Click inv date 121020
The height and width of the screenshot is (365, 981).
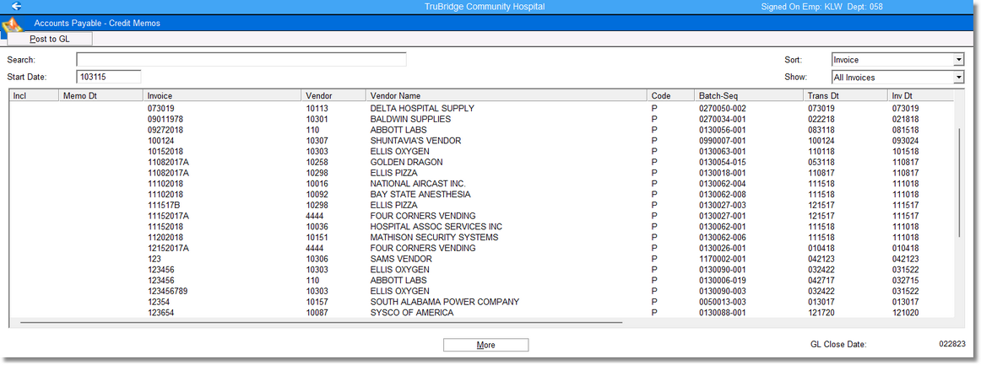coord(905,313)
